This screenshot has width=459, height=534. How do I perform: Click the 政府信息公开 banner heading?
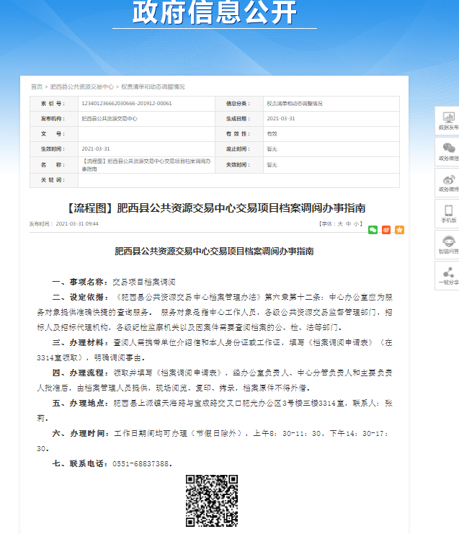215,13
